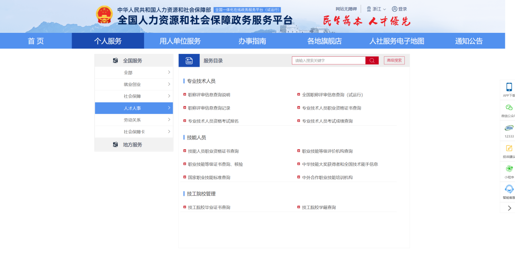The height and width of the screenshot is (263, 515).
Task: Select 就业创业 in left sidebar
Action: point(134,84)
